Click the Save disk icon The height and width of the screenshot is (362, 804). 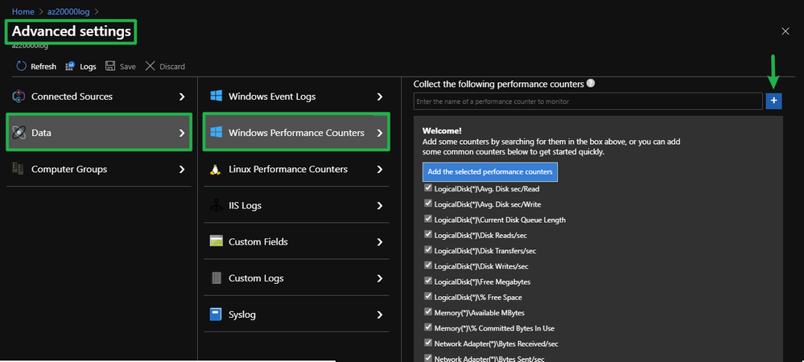(x=109, y=66)
